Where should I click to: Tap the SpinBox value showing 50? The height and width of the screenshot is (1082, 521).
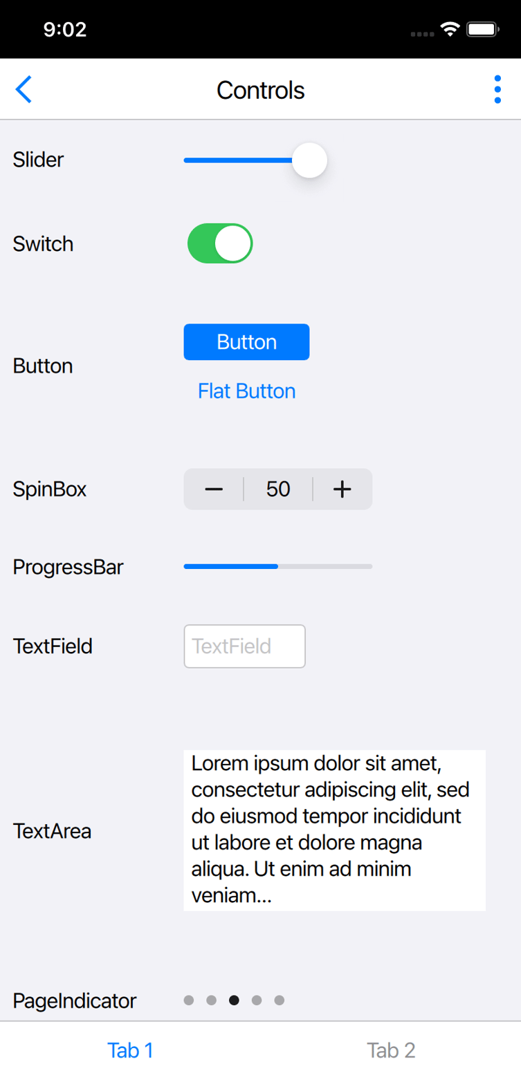[277, 489]
